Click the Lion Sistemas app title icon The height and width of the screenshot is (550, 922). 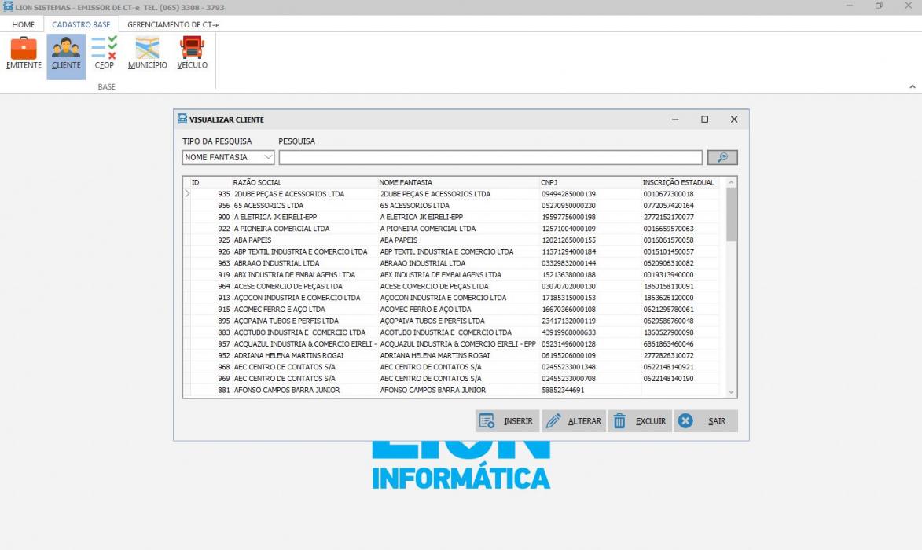click(x=8, y=6)
